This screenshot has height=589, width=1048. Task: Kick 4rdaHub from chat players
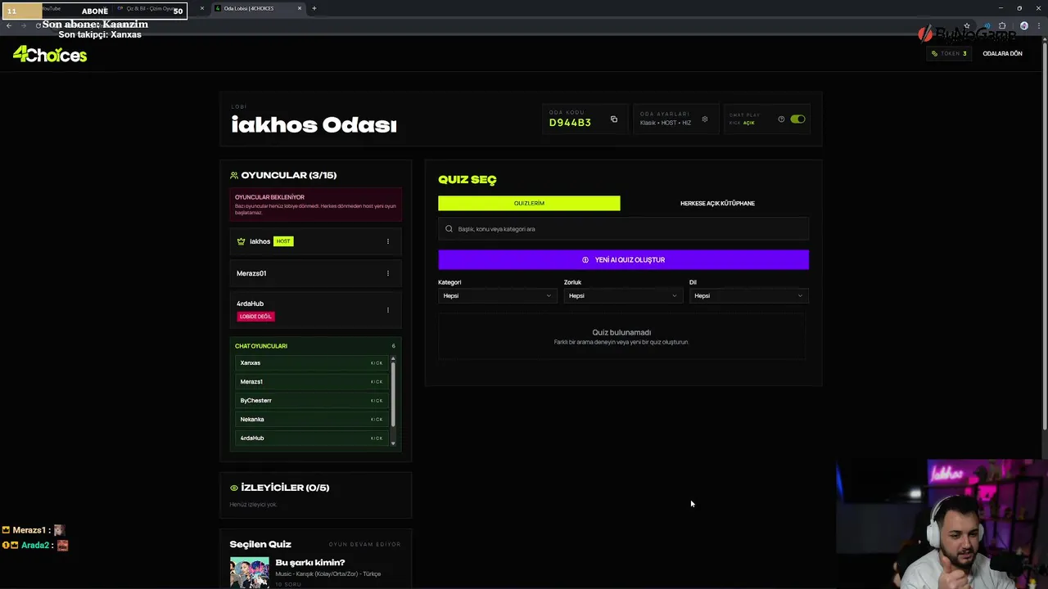pyautogui.click(x=377, y=438)
